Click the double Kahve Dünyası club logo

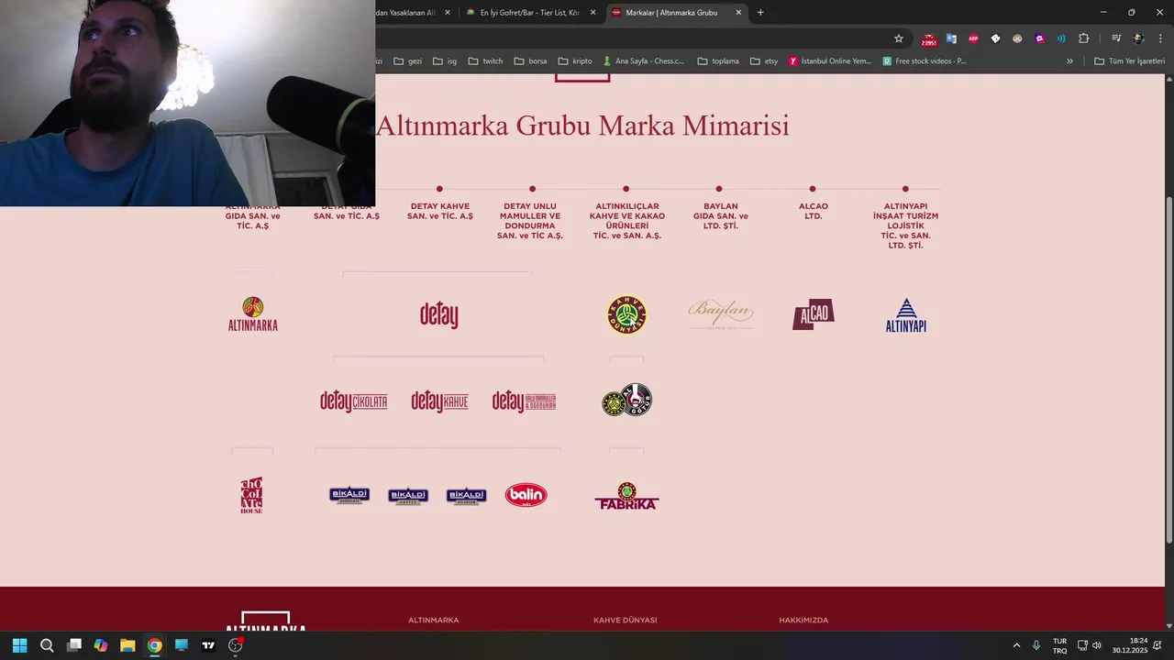(626, 400)
